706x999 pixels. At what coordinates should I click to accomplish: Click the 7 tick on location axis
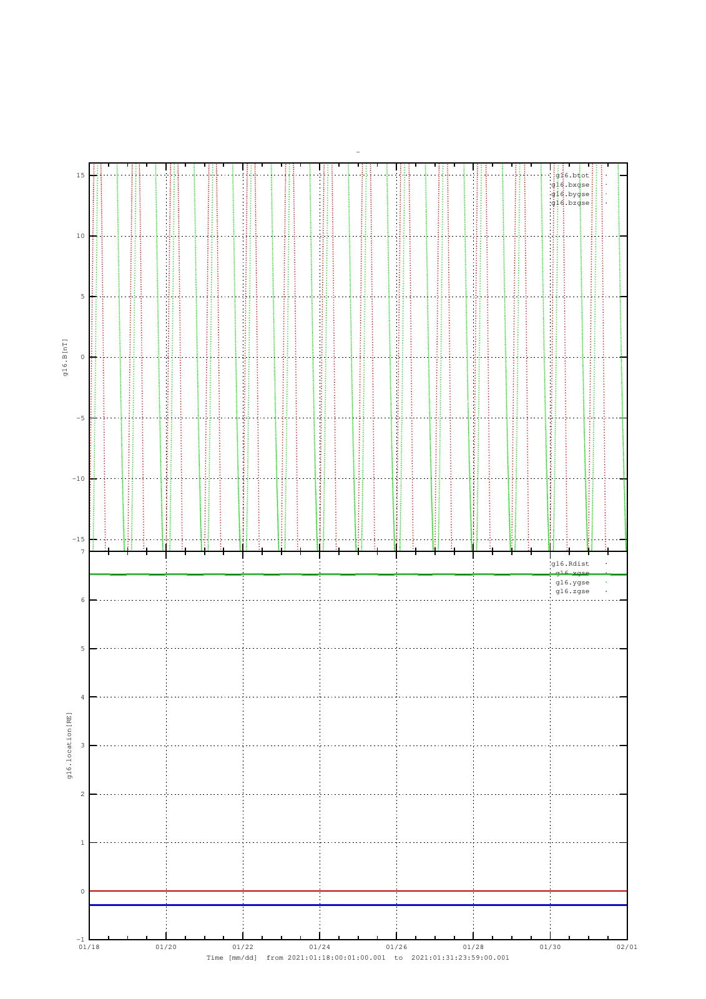pyautogui.click(x=82, y=552)
